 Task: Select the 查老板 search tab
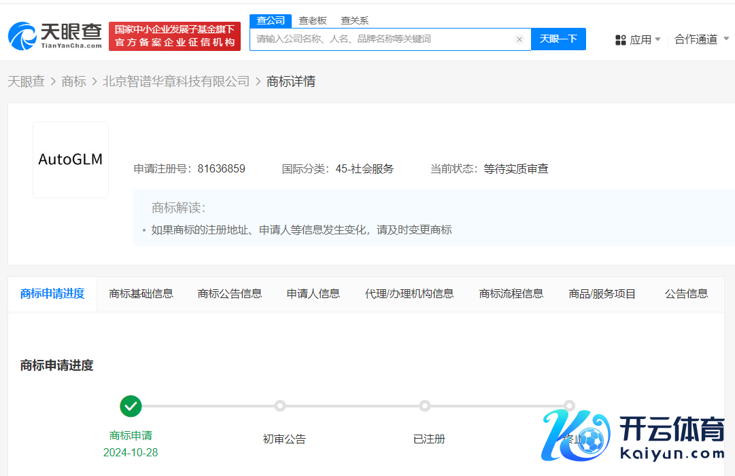tap(313, 20)
